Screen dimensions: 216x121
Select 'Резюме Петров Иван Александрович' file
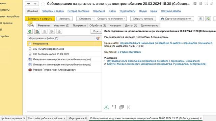(x=64, y=70)
